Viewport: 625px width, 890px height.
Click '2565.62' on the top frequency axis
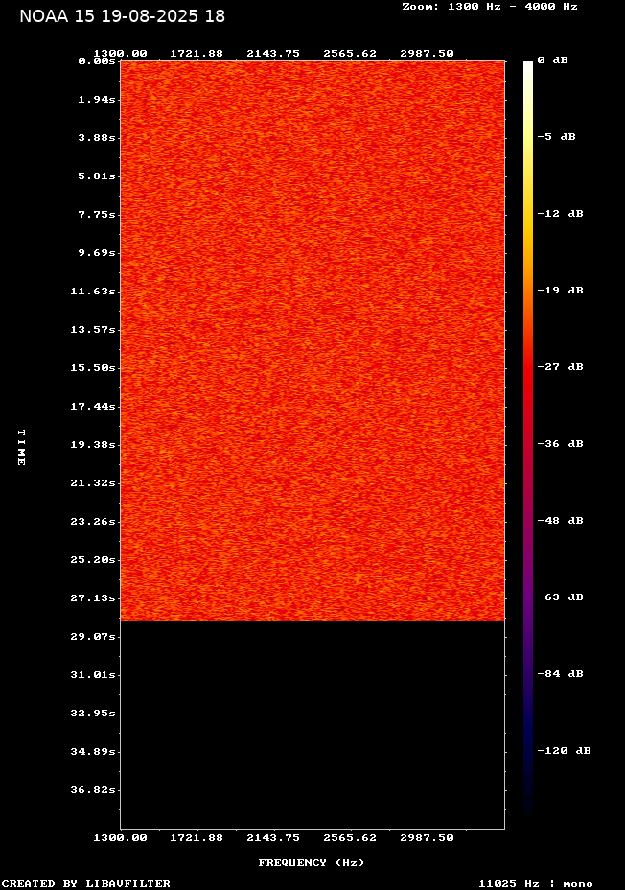[x=350, y=53]
